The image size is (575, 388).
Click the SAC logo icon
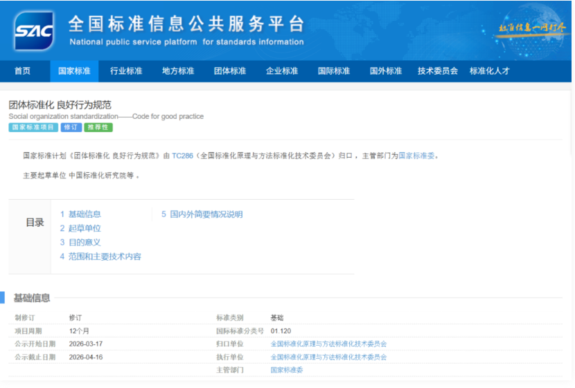[34, 30]
